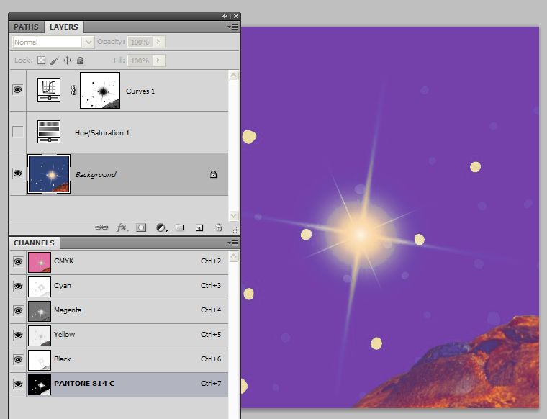Open the fx layer style menu
The height and width of the screenshot is (419, 547).
[x=122, y=227]
